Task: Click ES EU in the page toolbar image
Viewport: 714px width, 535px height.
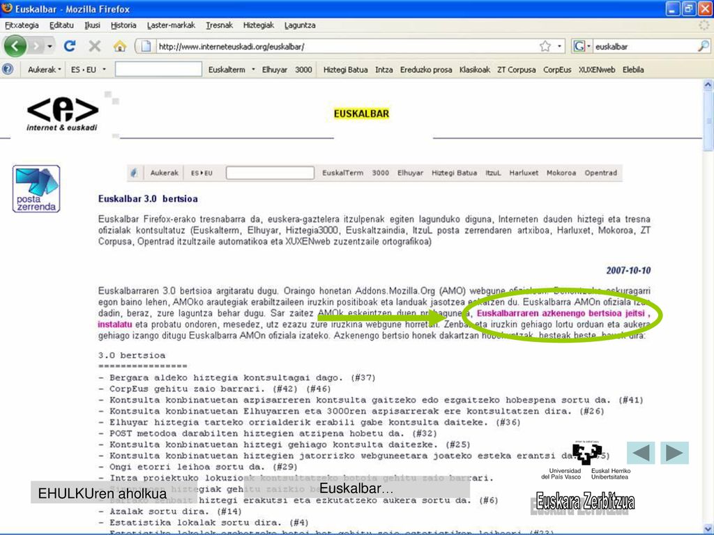Action: coord(202,173)
